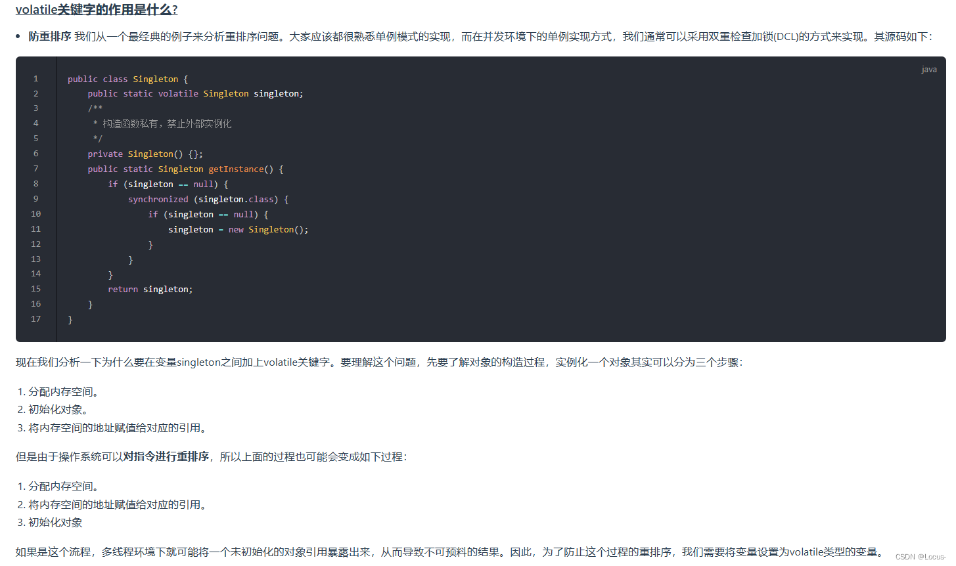Click line number 1 in code gutter
The image size is (956, 566).
[x=36, y=79]
